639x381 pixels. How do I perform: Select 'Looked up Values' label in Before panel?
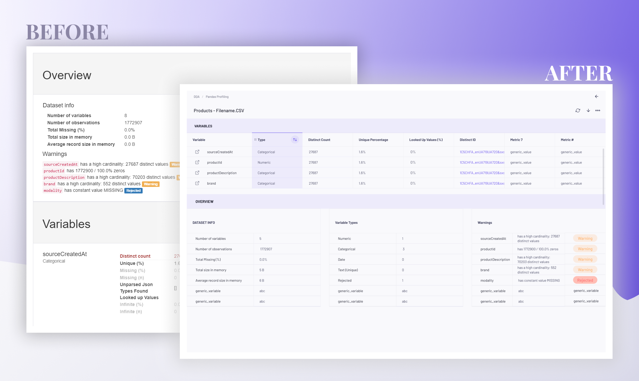pos(139,297)
